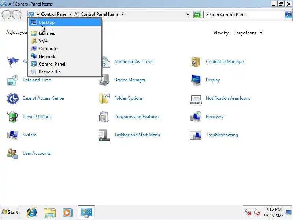The height and width of the screenshot is (220, 293).
Task: Launch Internet Explorer from the taskbar
Action: coord(32,212)
